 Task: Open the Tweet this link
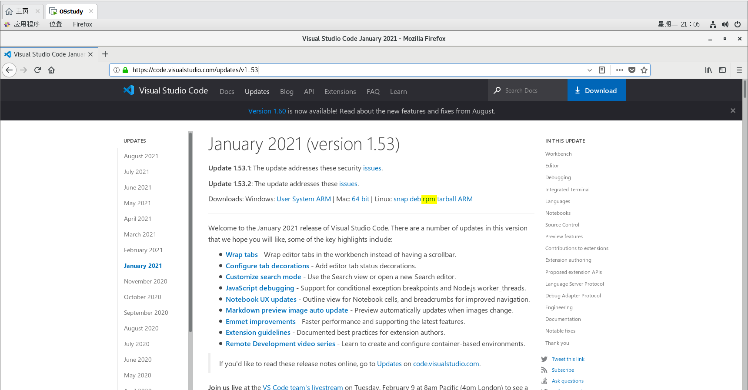click(x=568, y=359)
